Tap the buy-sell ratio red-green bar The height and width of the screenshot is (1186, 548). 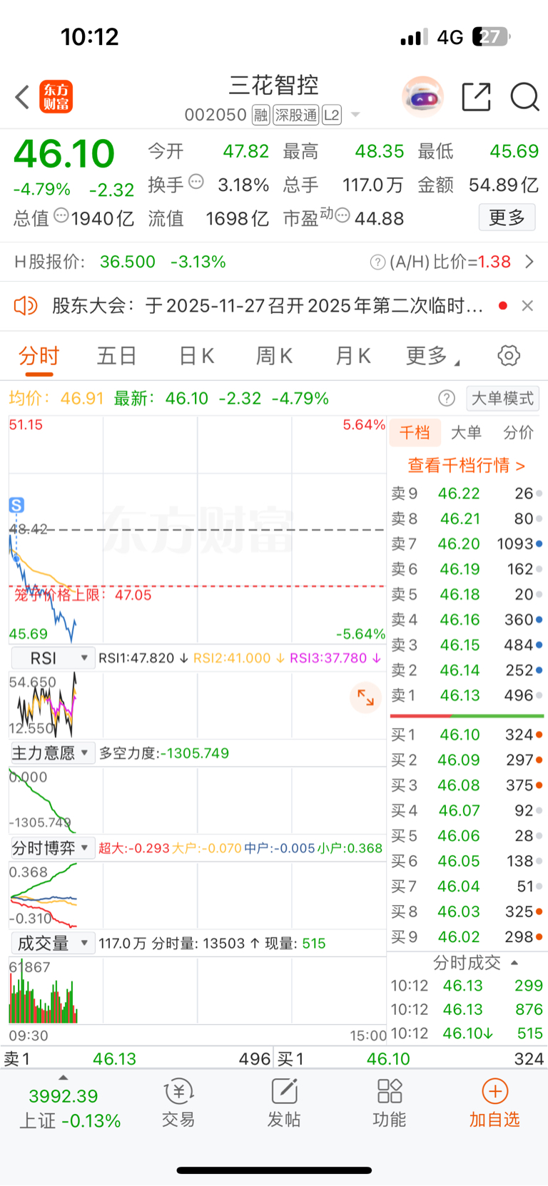pos(467,715)
